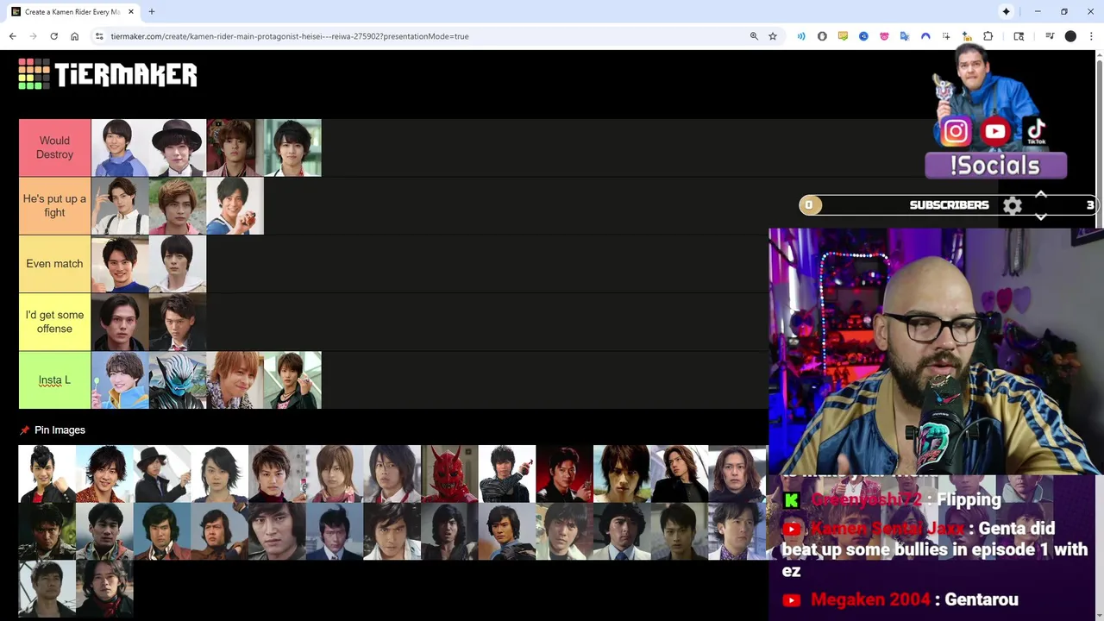Edit the 'I'd get some offense' label
Image resolution: width=1104 pixels, height=621 pixels.
[x=54, y=322]
